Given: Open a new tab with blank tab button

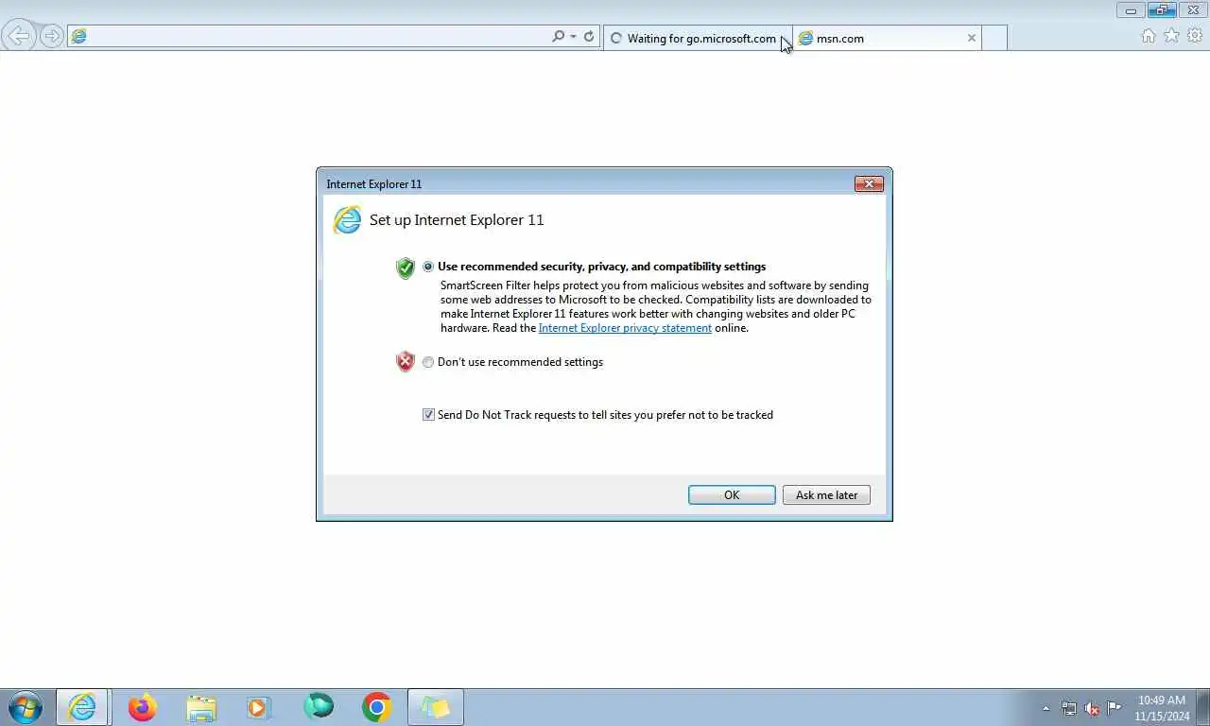Looking at the screenshot, I should pyautogui.click(x=994, y=38).
